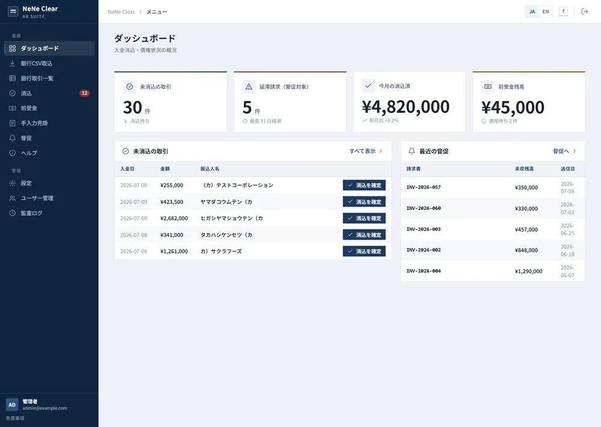Click 銀行CSV取込 download icon
The width and height of the screenshot is (601, 427).
(13, 63)
